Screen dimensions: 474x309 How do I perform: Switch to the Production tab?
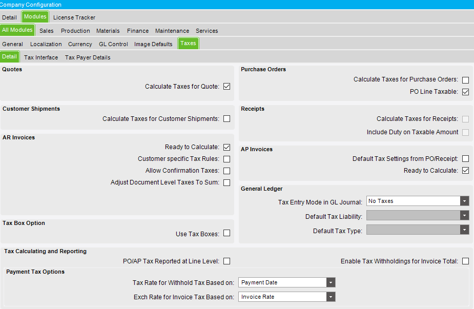pos(75,31)
